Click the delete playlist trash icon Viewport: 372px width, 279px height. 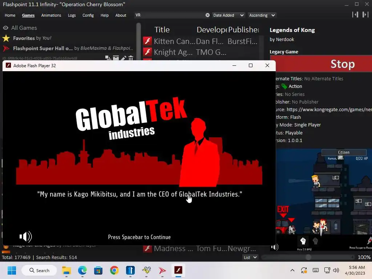click(x=131, y=58)
